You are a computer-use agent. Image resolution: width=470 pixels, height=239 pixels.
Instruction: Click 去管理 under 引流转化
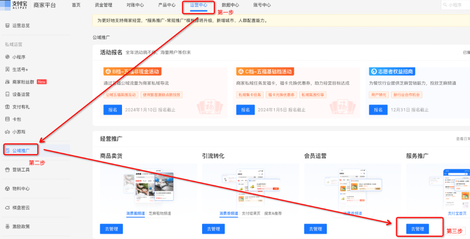coord(213,229)
